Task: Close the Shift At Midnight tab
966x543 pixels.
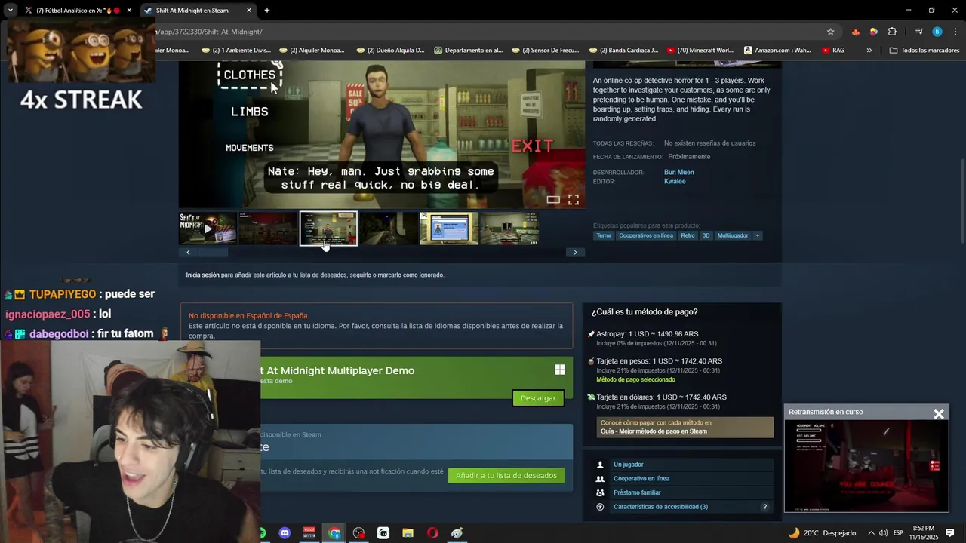Action: click(249, 11)
